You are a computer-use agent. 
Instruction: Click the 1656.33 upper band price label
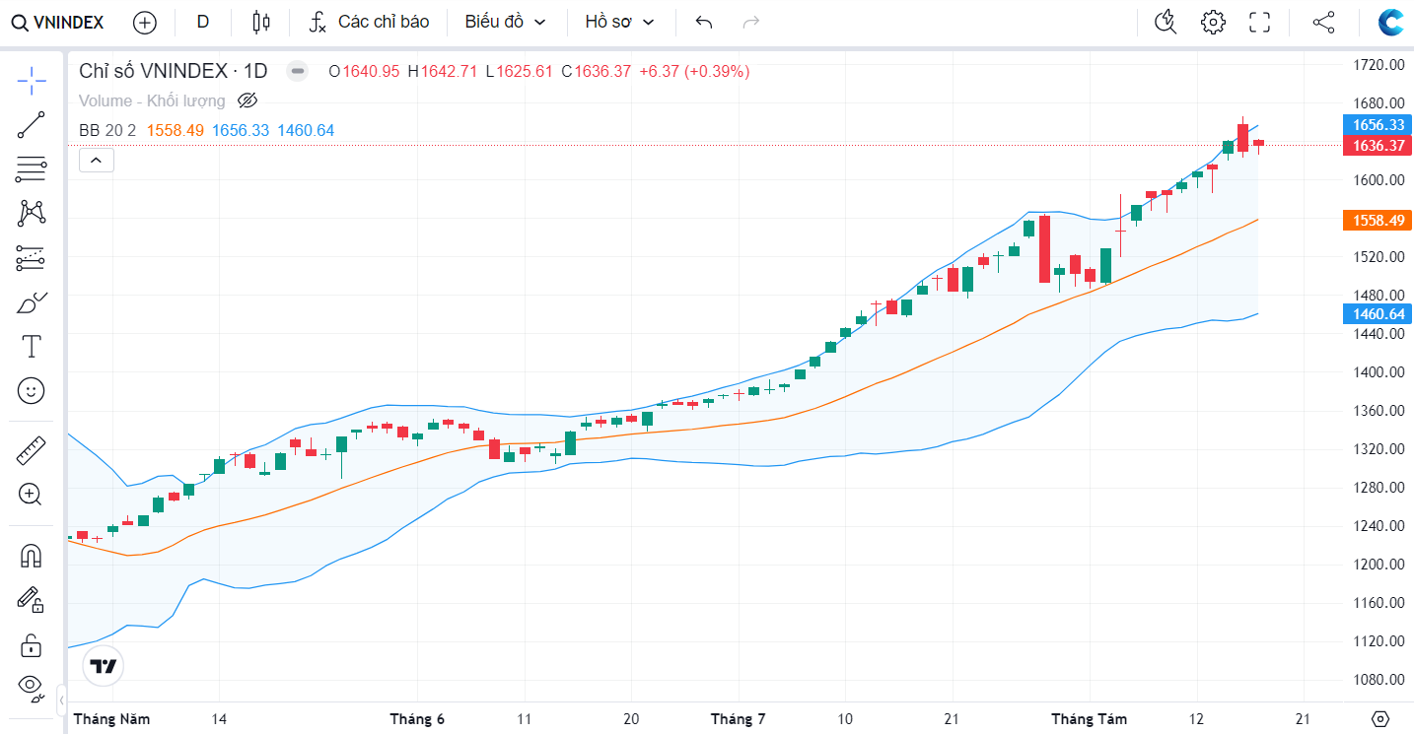coord(1378,125)
